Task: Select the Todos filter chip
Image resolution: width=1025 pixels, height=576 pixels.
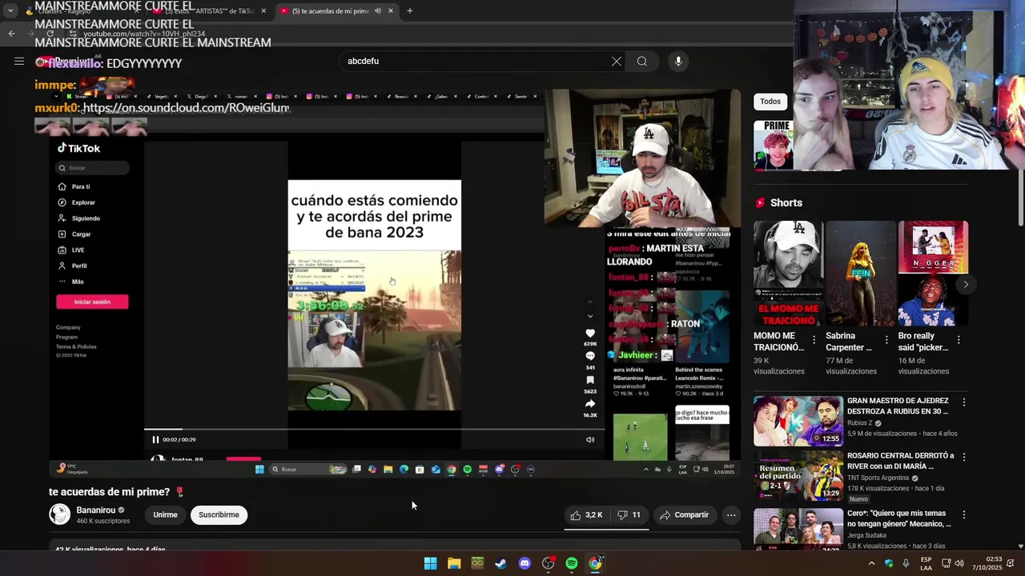Action: (770, 102)
